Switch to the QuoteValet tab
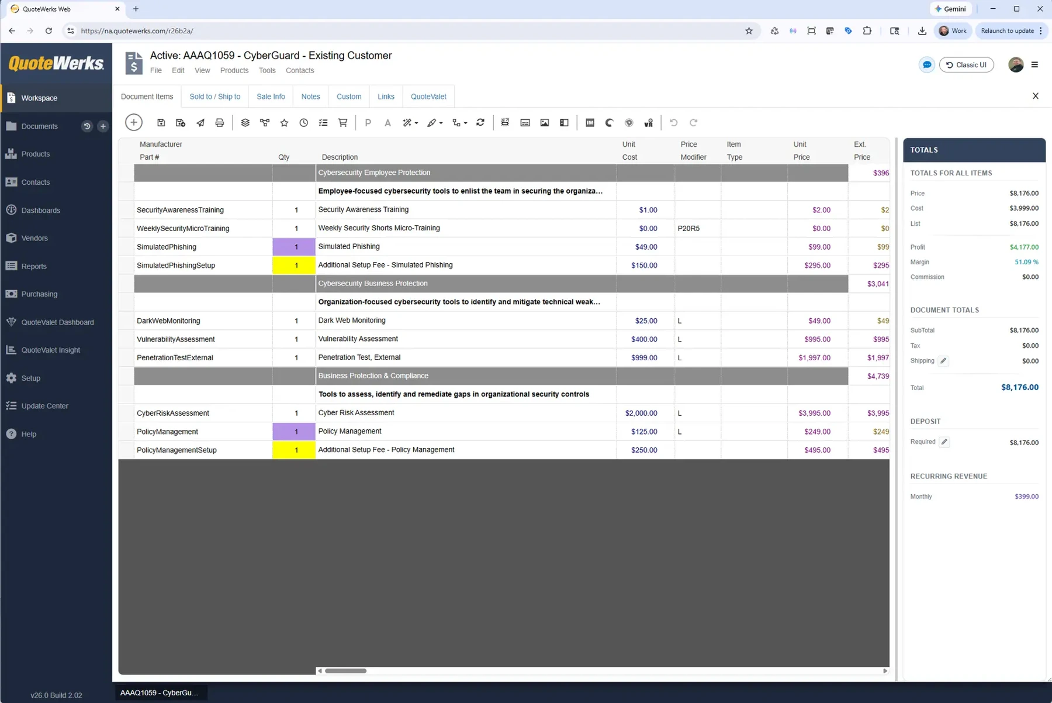The width and height of the screenshot is (1052, 703). (x=428, y=97)
